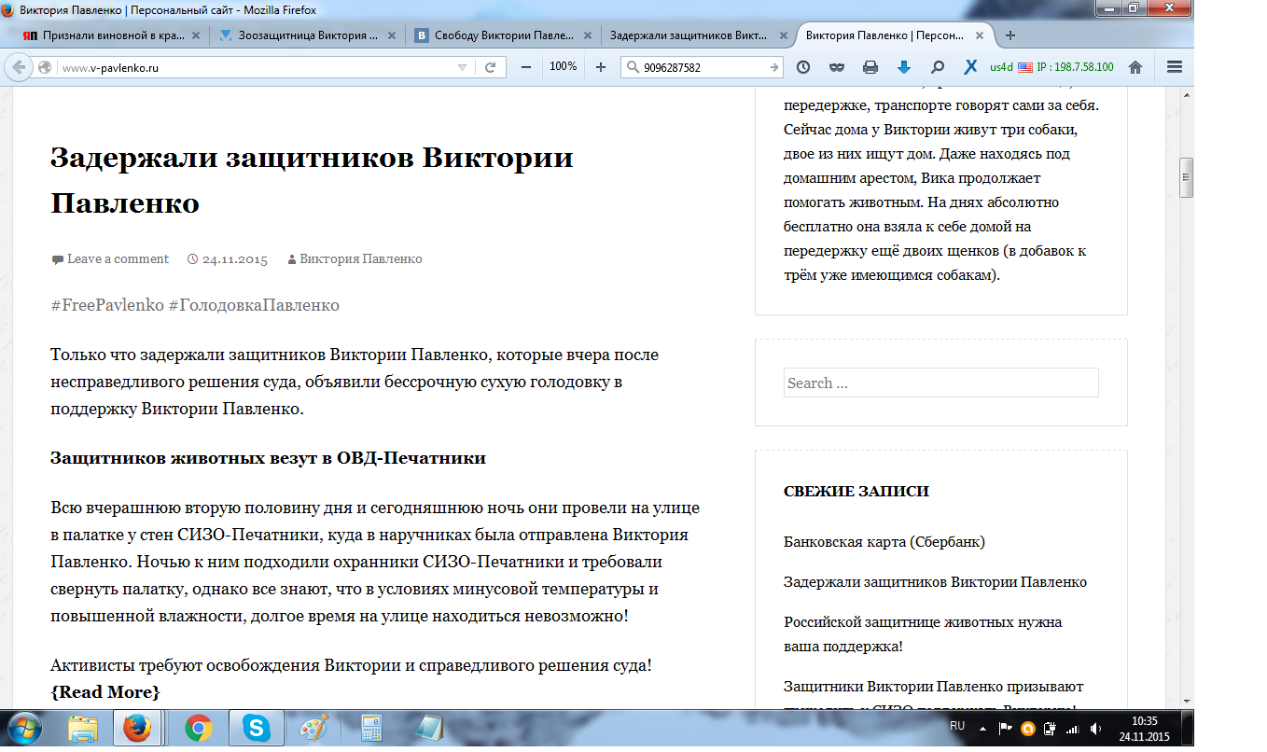Click the 'Leave a comment' link

coord(118,258)
